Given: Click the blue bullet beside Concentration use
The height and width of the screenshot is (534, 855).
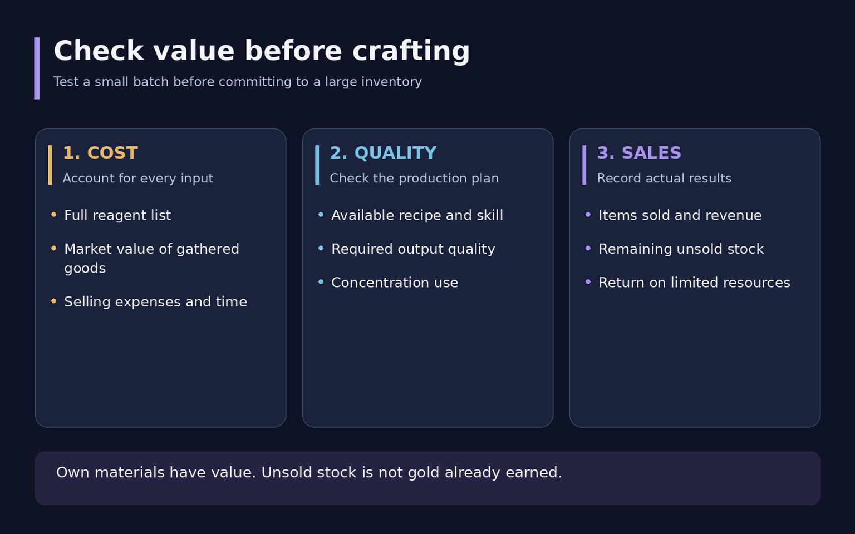Looking at the screenshot, I should click(321, 282).
